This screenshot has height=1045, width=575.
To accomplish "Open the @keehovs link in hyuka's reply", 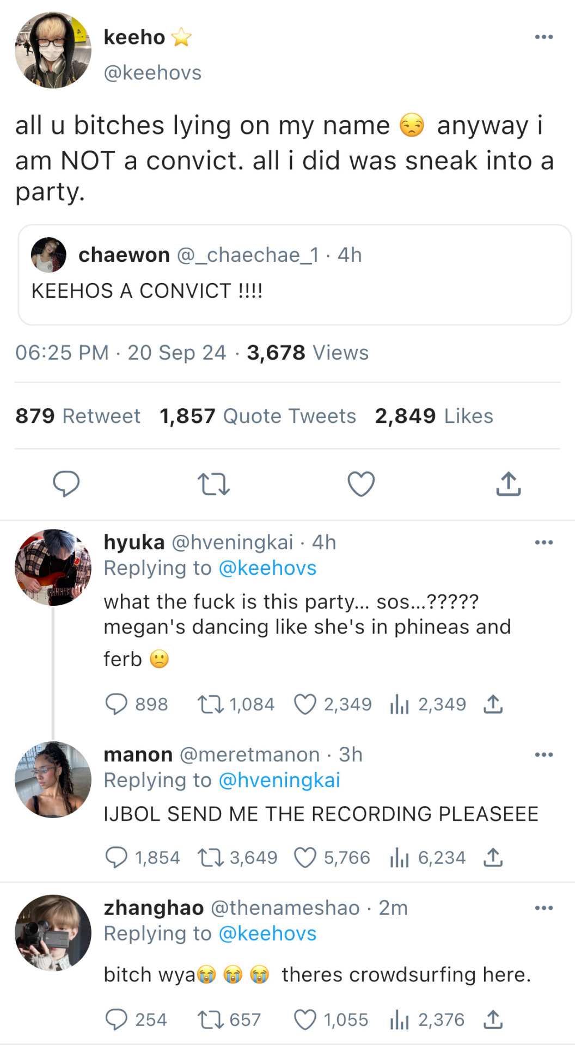I will click(x=267, y=568).
